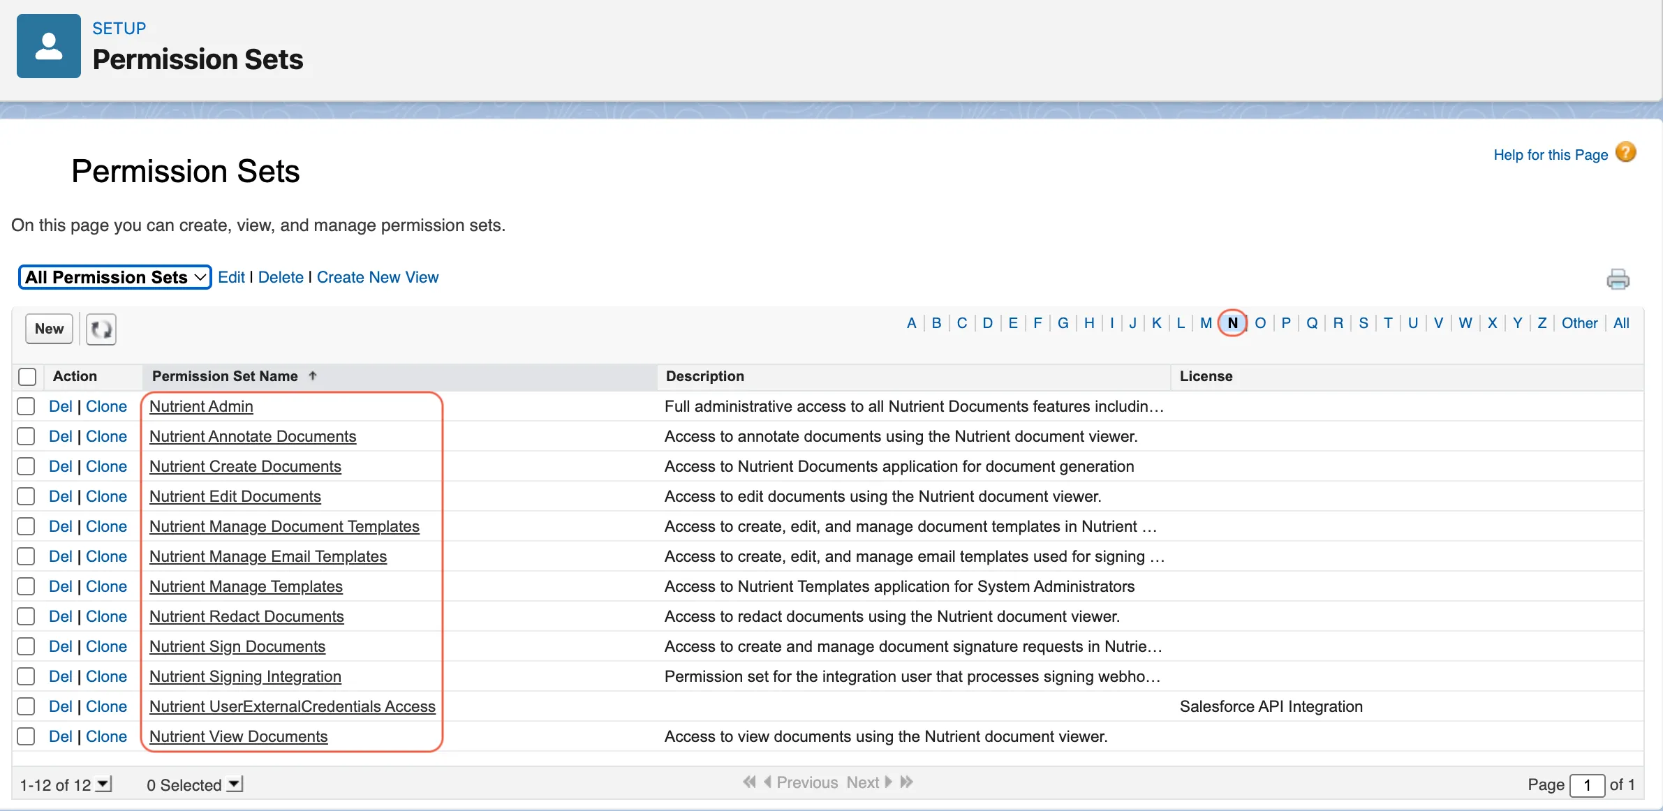
Task: Click the Page number input field
Action: [1587, 785]
